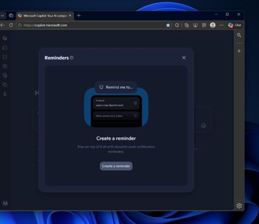Click the Remind me to... prompt bubble
This screenshot has height=224, width=259.
[x=116, y=87]
